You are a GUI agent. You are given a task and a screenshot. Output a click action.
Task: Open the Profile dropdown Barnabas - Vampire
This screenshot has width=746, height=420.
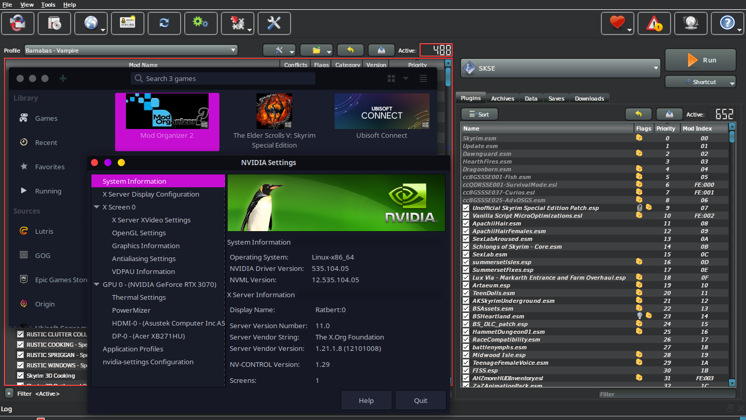pyautogui.click(x=131, y=50)
